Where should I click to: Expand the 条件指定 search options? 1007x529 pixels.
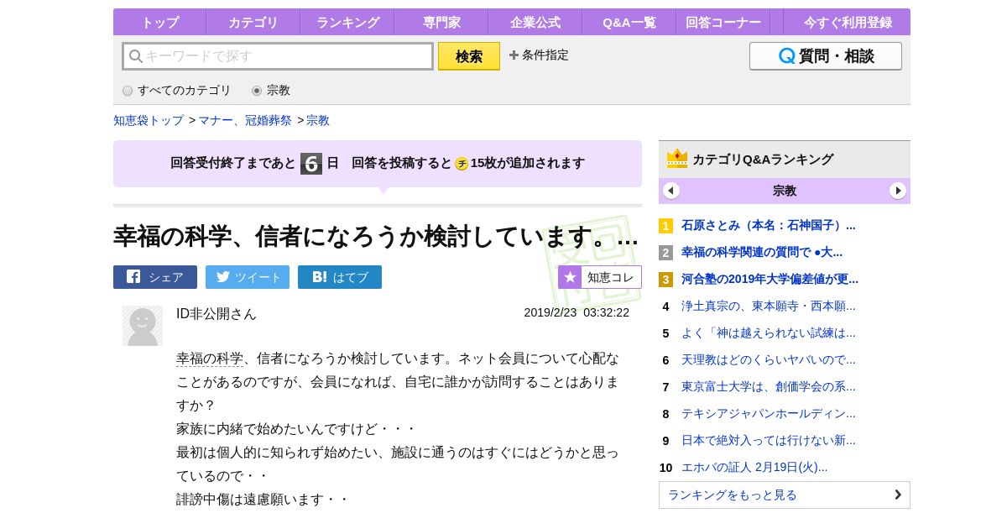539,55
